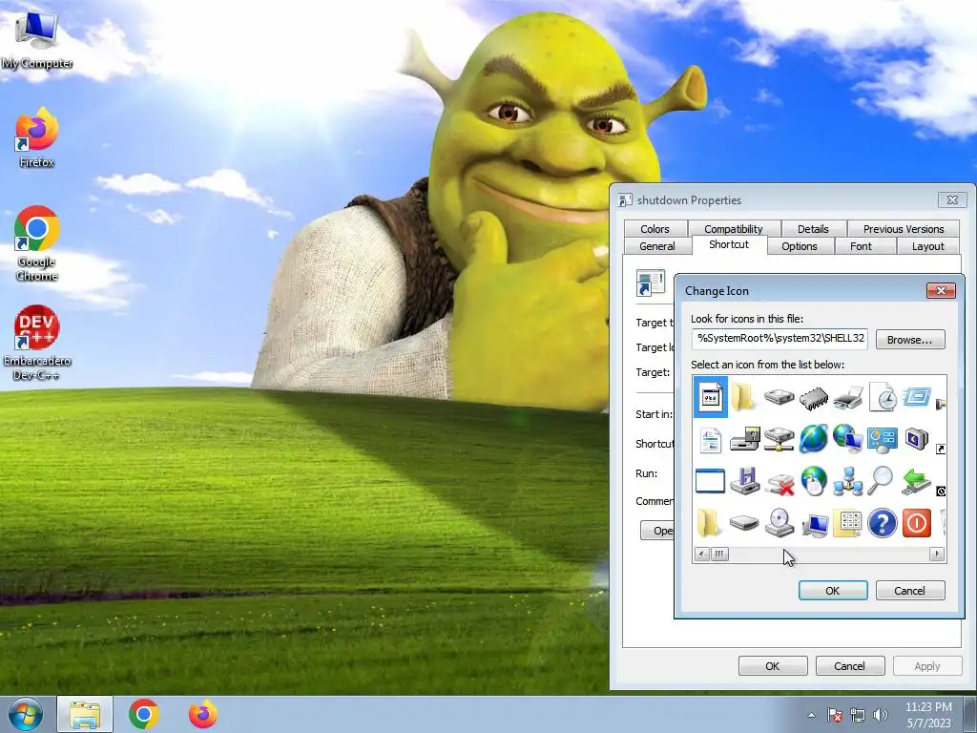Pick the folder with grid of items icon
The image size is (977, 733).
847,523
